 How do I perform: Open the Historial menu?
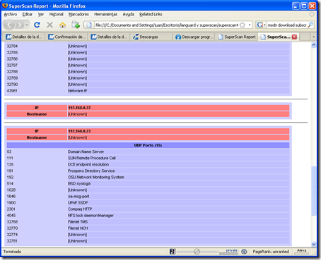click(57, 14)
